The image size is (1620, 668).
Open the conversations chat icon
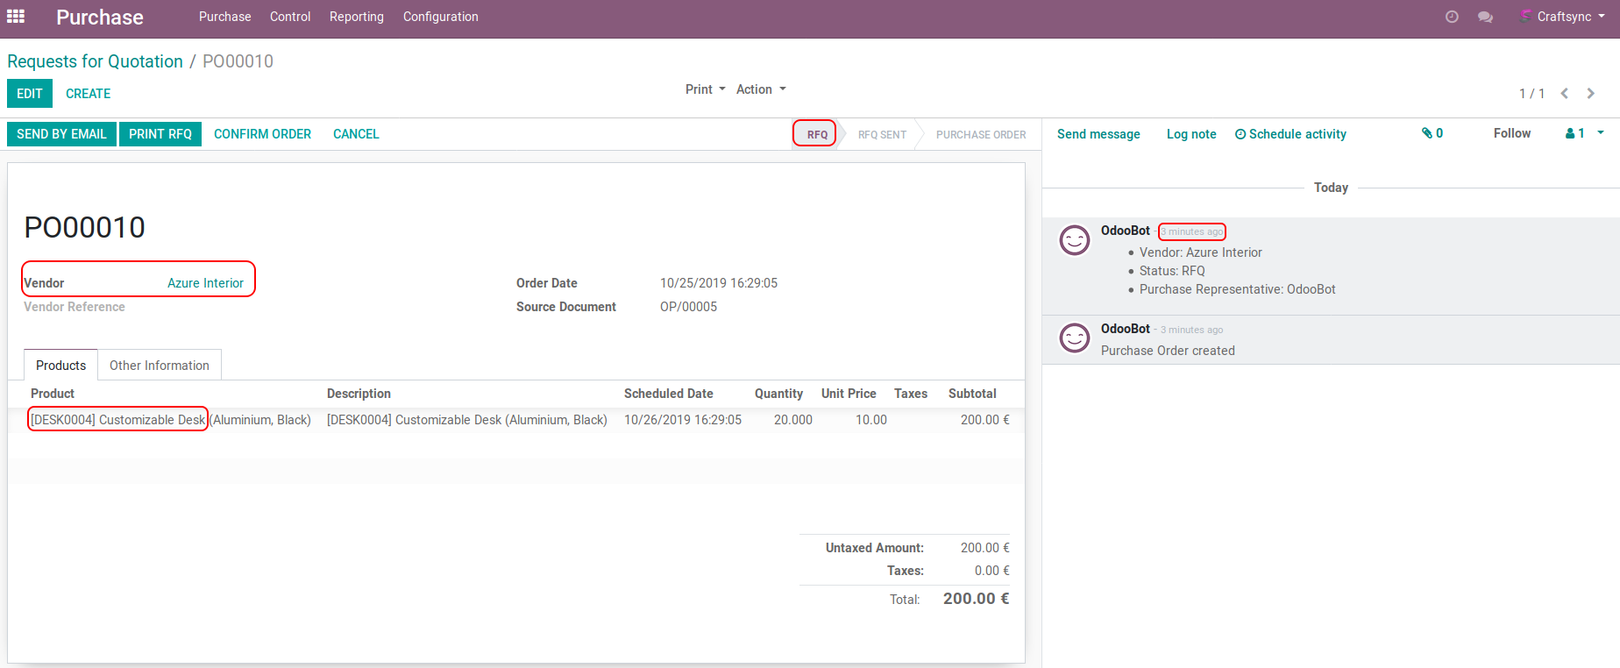click(x=1485, y=17)
